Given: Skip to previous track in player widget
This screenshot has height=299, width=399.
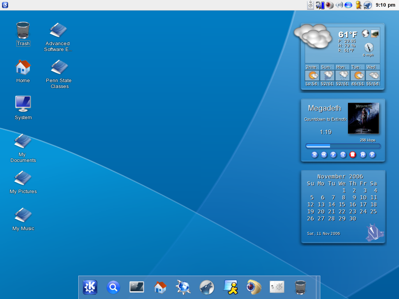Looking at the screenshot, I should click(x=314, y=155).
